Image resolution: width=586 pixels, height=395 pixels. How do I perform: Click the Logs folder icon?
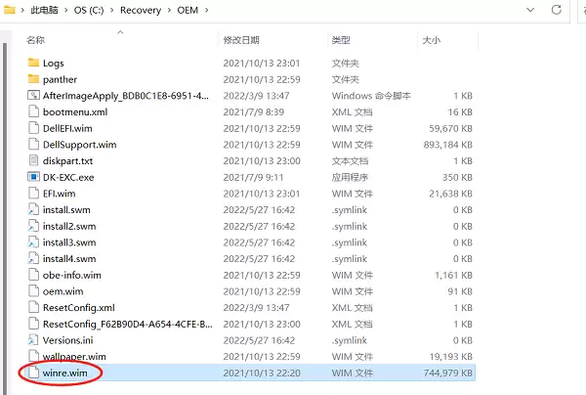coord(33,63)
